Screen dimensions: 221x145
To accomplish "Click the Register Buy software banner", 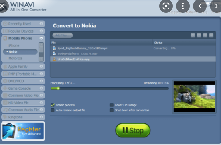I will pos(23,131).
